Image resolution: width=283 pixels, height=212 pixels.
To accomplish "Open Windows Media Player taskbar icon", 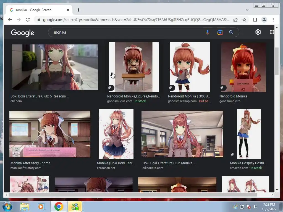I will click(x=41, y=206).
